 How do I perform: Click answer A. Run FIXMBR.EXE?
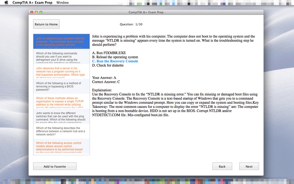[x=109, y=53]
